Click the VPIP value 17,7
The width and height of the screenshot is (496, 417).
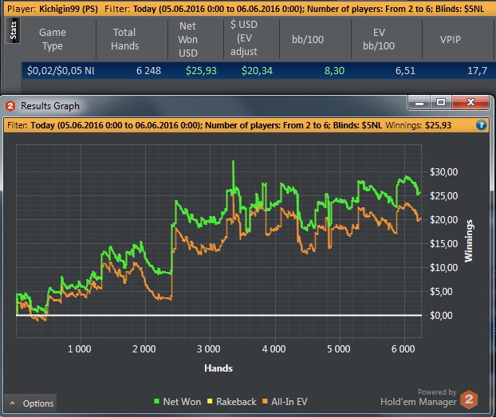pyautogui.click(x=477, y=70)
